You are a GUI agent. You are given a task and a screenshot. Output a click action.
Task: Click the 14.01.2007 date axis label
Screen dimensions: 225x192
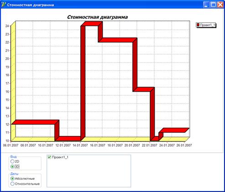pyautogui.click(x=80, y=145)
